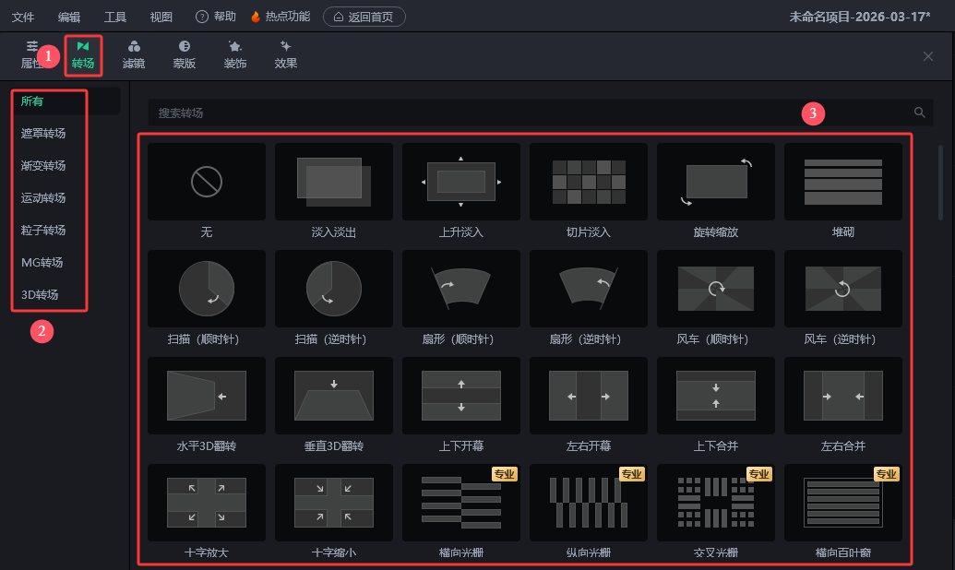Screen dimensions: 955x570
Task: Click the 热点功能 flame icon
Action: click(256, 17)
